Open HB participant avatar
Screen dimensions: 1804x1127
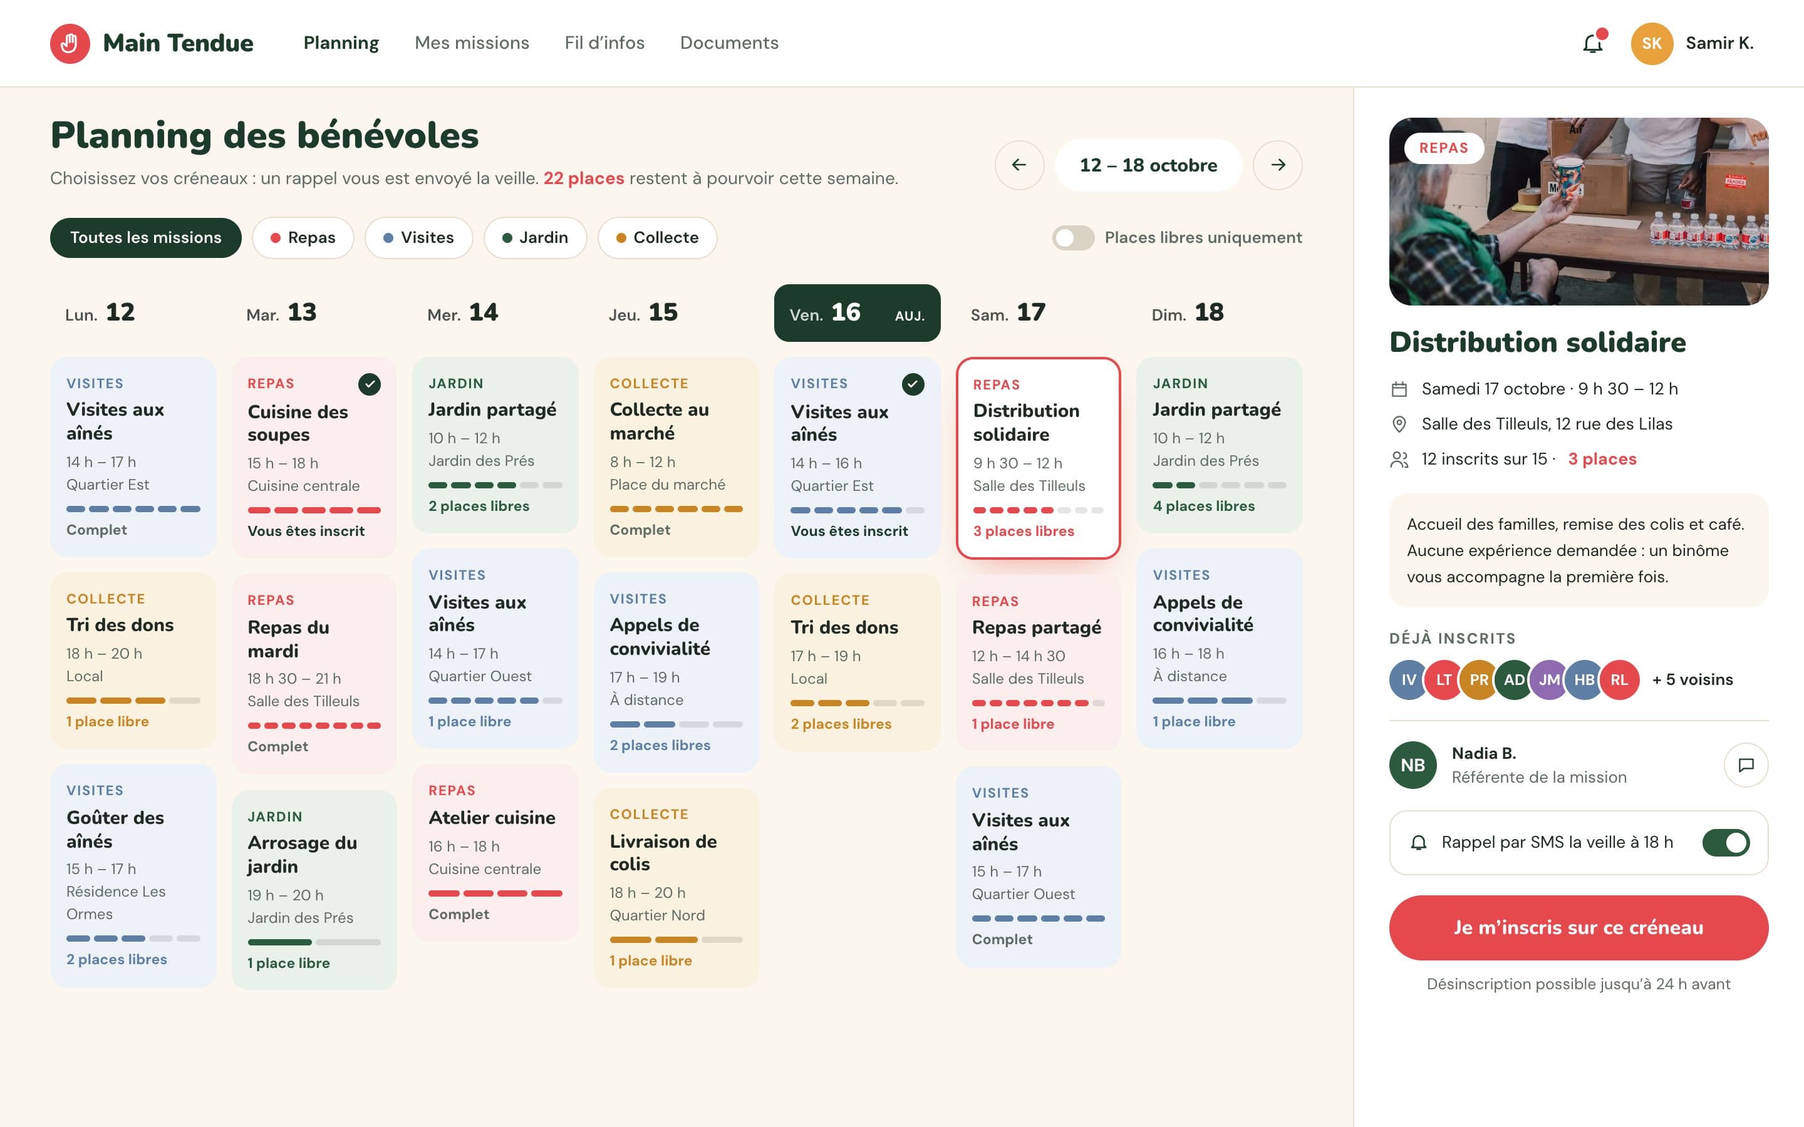1584,680
